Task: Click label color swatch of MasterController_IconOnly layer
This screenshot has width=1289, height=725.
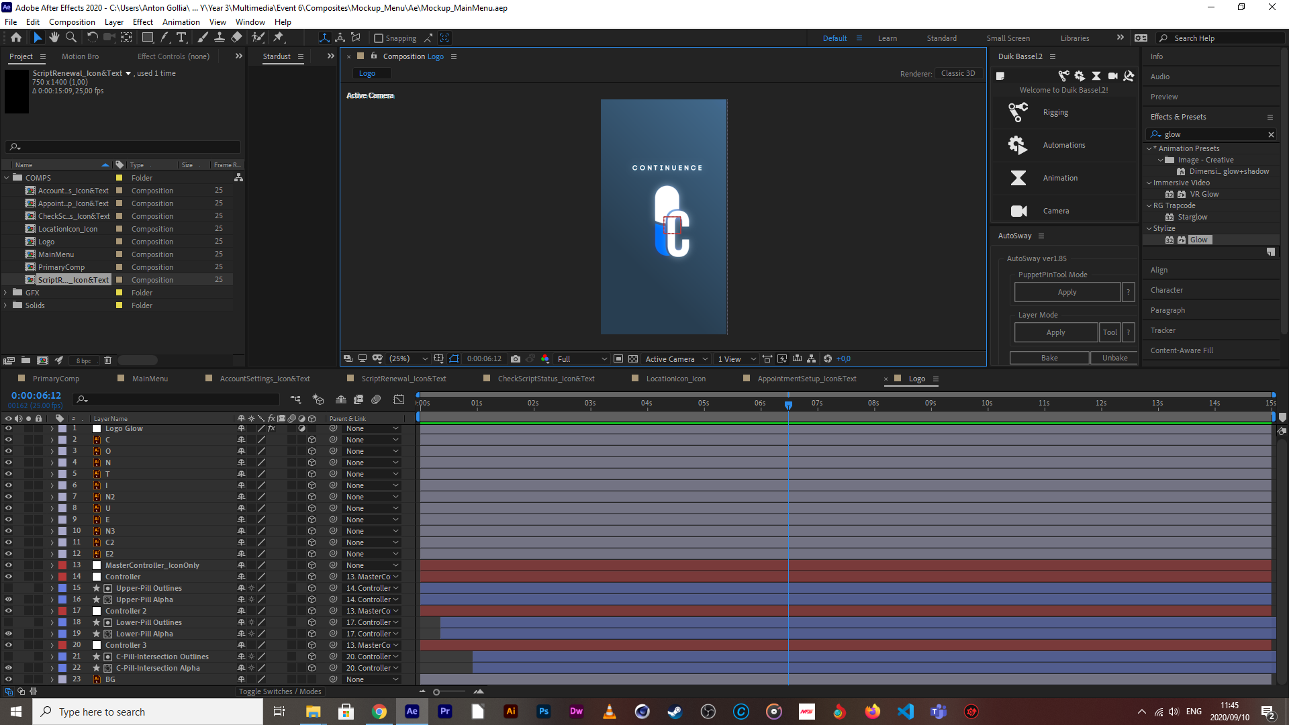Action: pos(62,565)
